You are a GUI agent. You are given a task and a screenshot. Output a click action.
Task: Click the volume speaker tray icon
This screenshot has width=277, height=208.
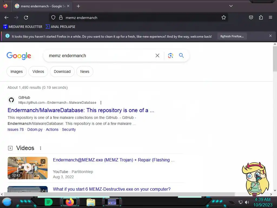tap(247, 202)
